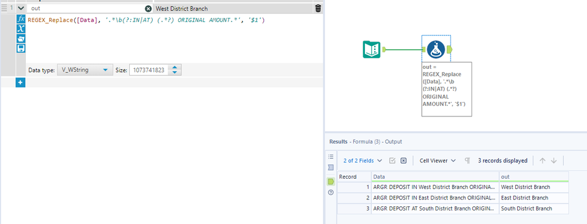Select the 'East District Branch' result cell
This screenshot has width=587, height=224.
click(x=534, y=198)
